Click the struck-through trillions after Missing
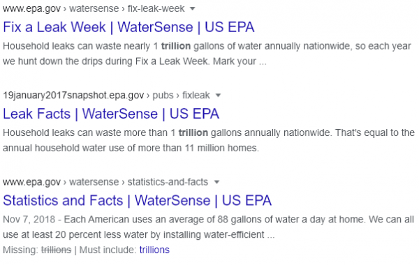The height and width of the screenshot is (265, 419). [x=56, y=250]
